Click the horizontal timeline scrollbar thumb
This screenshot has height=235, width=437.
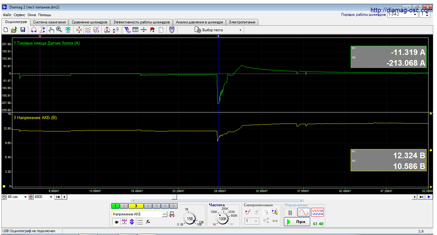[174, 197]
